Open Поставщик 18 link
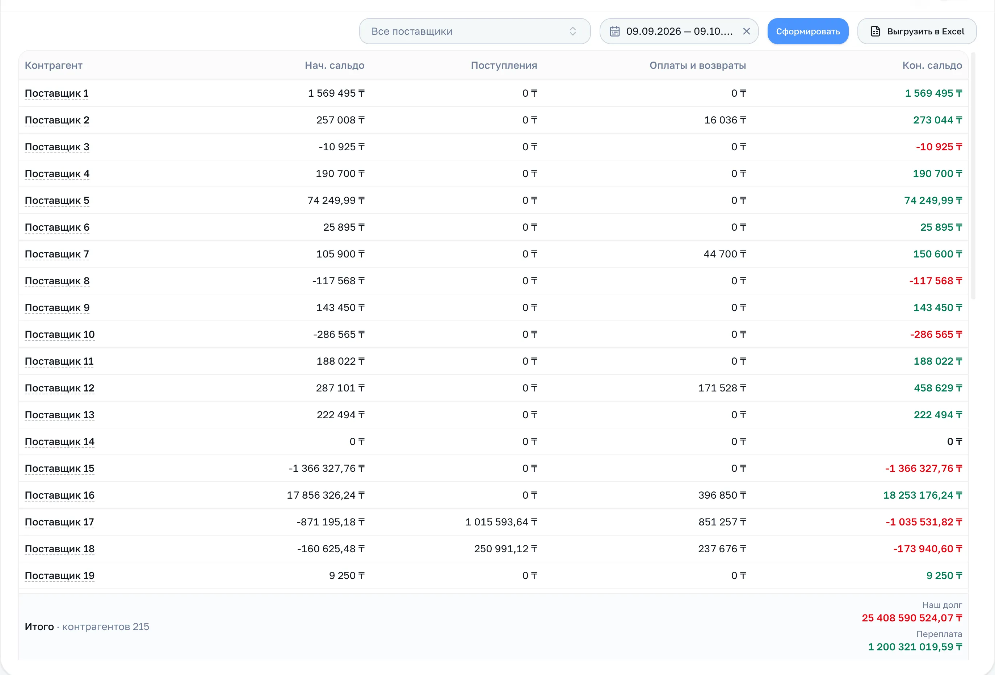 (59, 549)
